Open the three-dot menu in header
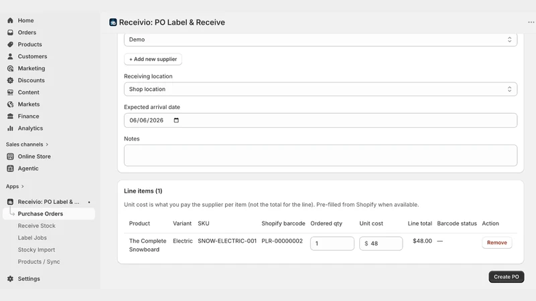The height and width of the screenshot is (301, 536). click(x=531, y=22)
